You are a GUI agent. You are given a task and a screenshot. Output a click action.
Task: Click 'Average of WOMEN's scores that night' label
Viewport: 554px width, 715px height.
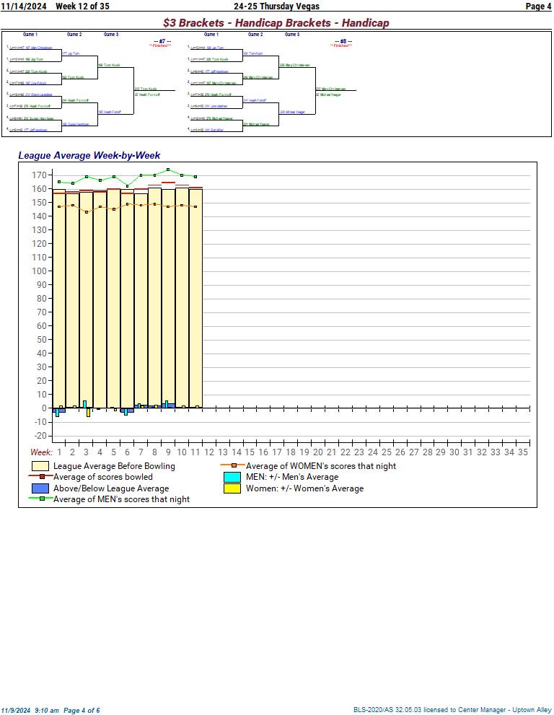coord(321,466)
